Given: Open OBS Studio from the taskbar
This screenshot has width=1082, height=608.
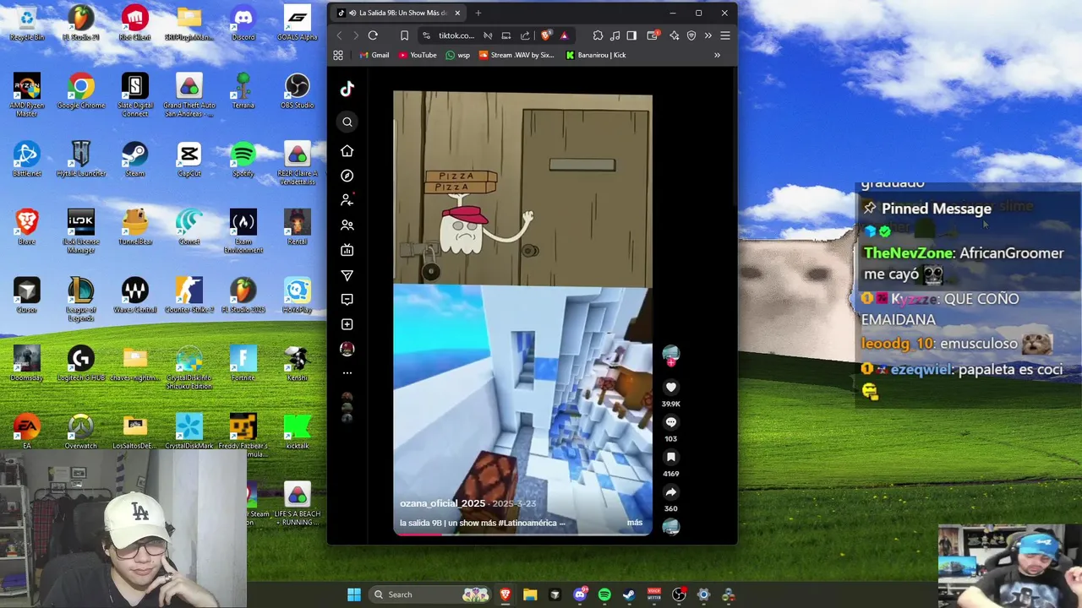Looking at the screenshot, I should point(679,594).
